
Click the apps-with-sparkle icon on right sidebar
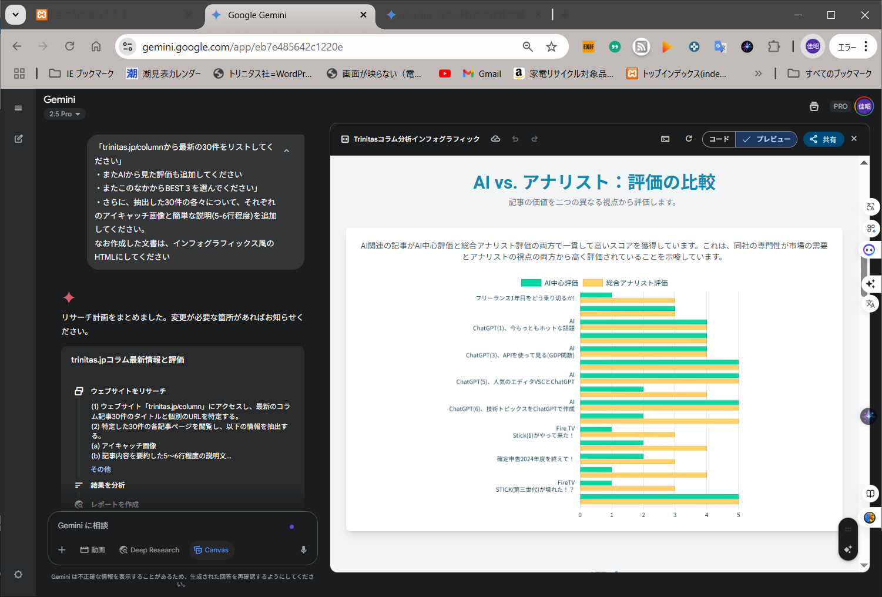870,229
